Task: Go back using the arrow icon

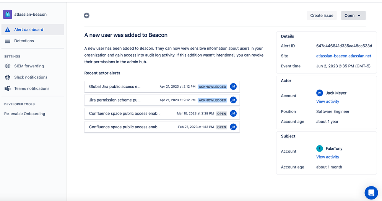Action: (86, 15)
